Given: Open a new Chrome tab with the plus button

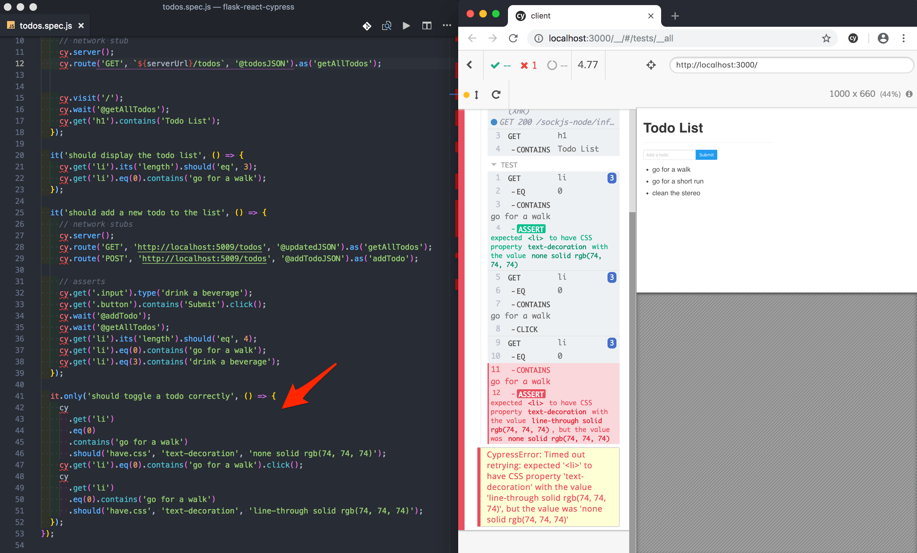Looking at the screenshot, I should point(675,16).
